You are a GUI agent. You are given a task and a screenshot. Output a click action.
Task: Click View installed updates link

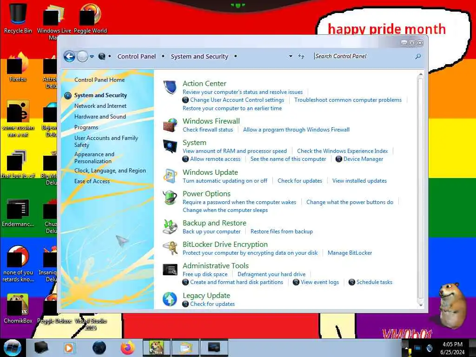(359, 181)
